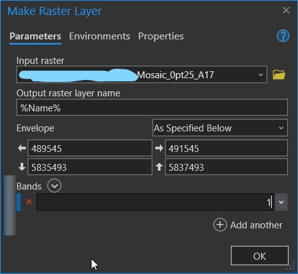Screen dimensions: 298x274
Task: Click the OK button
Action: pyautogui.click(x=260, y=256)
